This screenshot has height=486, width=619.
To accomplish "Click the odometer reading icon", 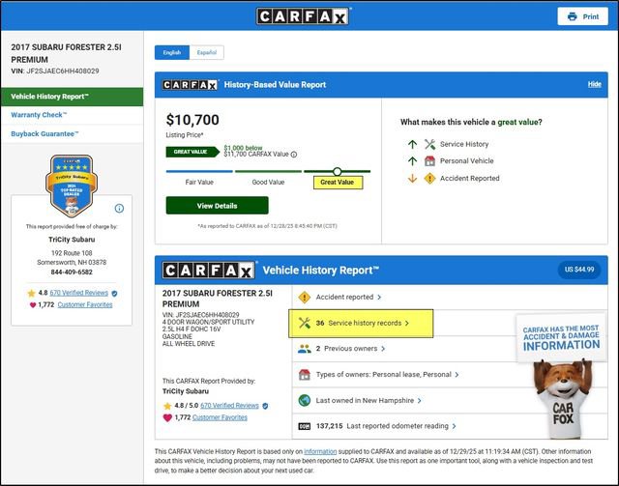I will [x=305, y=425].
